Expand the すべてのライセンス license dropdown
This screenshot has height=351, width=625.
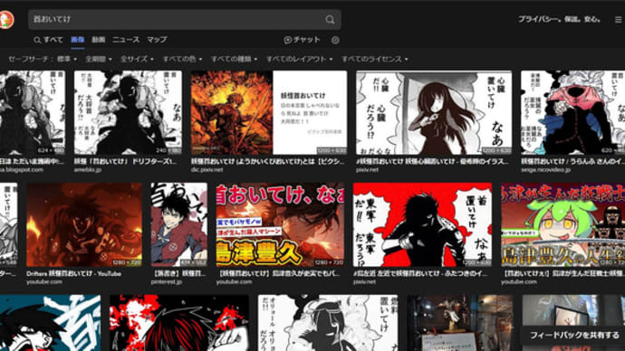click(x=375, y=59)
